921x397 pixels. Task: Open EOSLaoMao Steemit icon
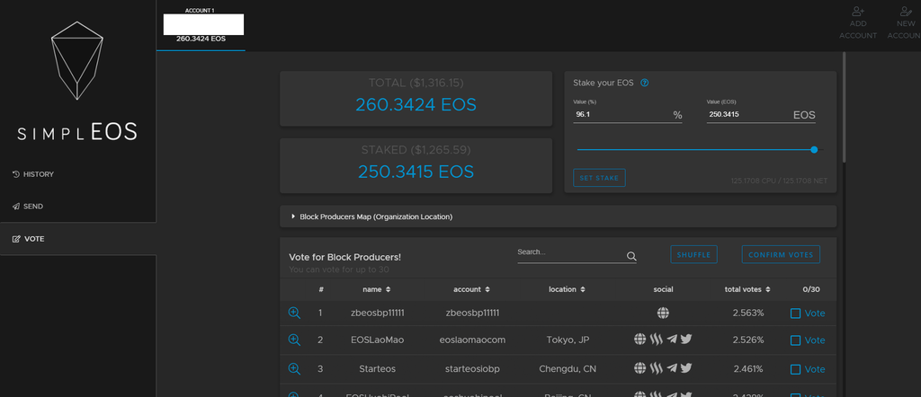pos(656,339)
